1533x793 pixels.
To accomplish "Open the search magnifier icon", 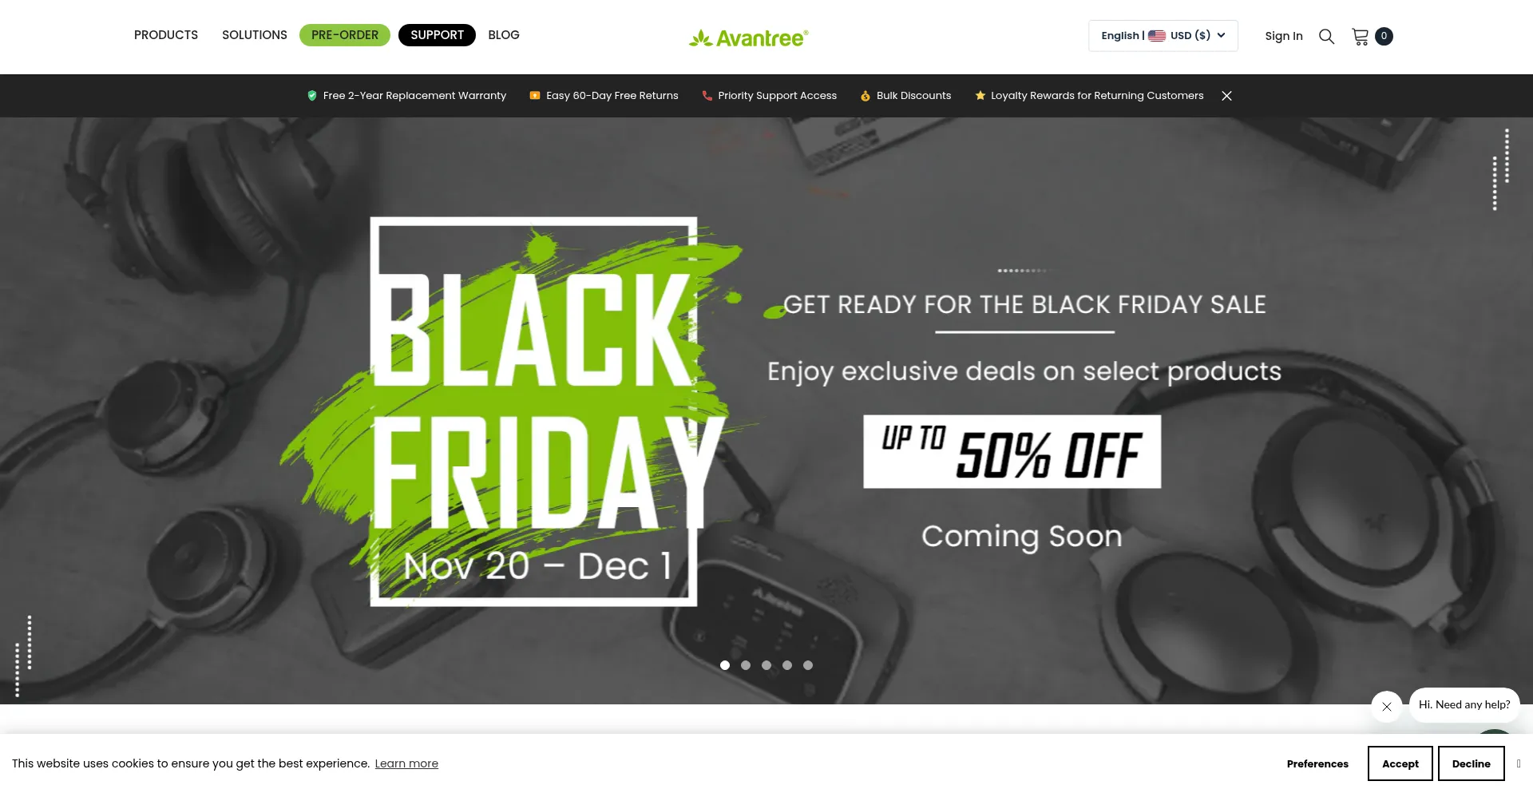I will (x=1326, y=36).
